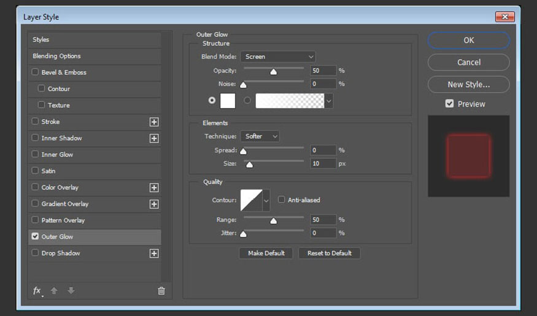The height and width of the screenshot is (316, 537).
Task: Click the Opacity slider handle
Action: pos(273,72)
